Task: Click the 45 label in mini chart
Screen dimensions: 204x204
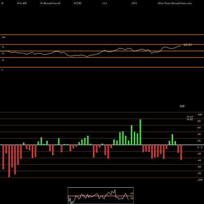Action: (x=132, y=193)
